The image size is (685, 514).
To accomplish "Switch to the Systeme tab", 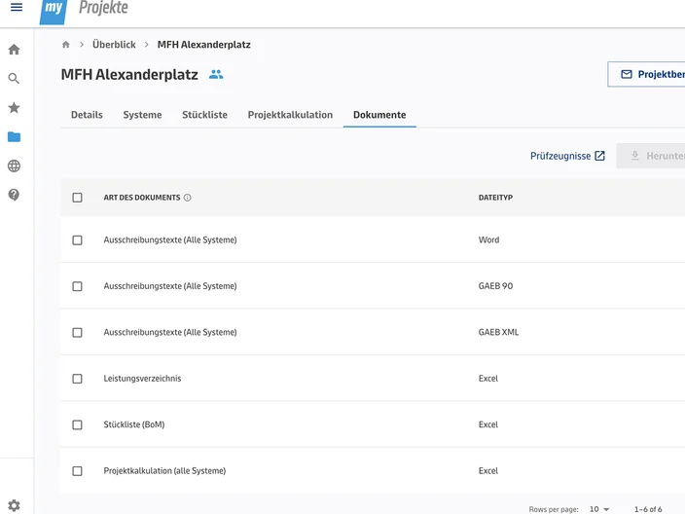I will [x=142, y=115].
